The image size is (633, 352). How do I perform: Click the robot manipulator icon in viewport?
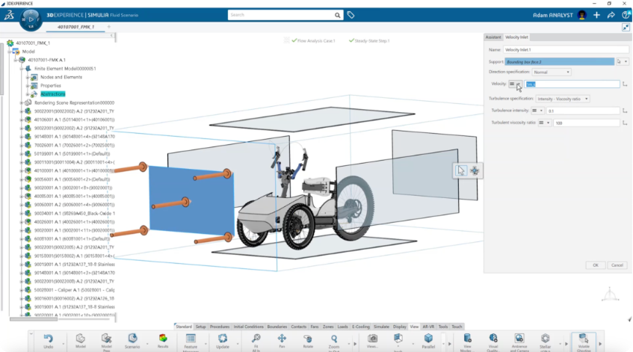click(475, 170)
